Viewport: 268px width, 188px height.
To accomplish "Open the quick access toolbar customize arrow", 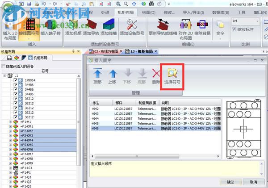I will click(169, 4).
